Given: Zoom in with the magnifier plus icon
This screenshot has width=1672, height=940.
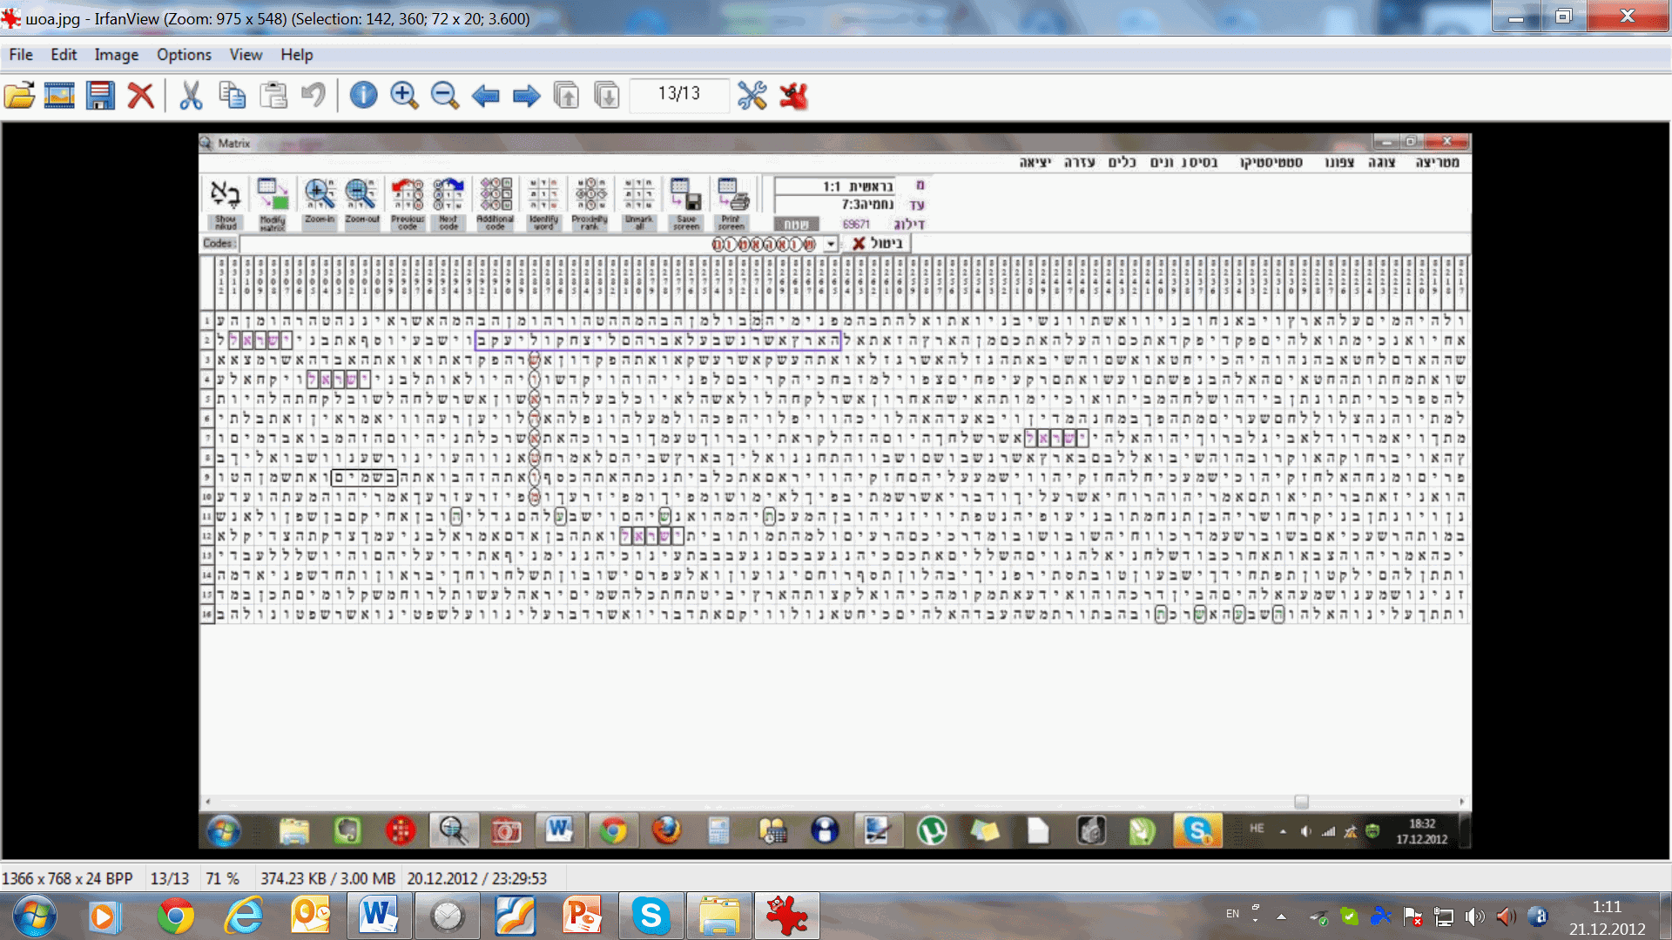Looking at the screenshot, I should point(404,95).
